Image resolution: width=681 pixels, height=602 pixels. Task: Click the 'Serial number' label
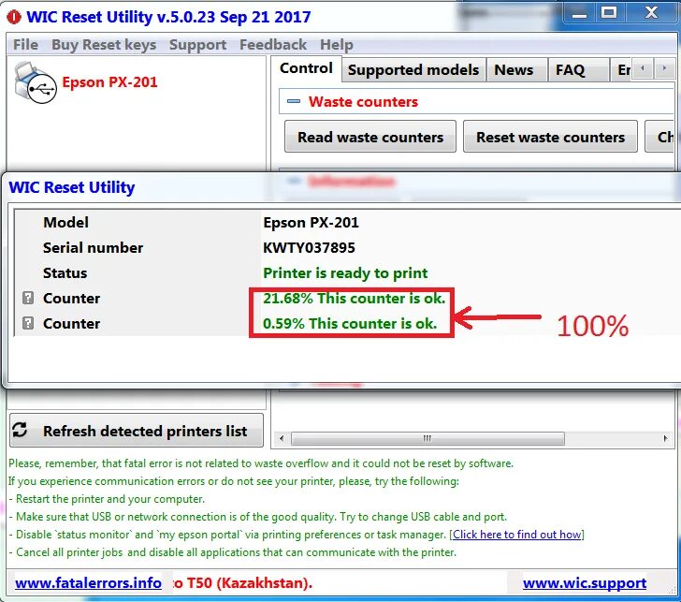(x=93, y=248)
